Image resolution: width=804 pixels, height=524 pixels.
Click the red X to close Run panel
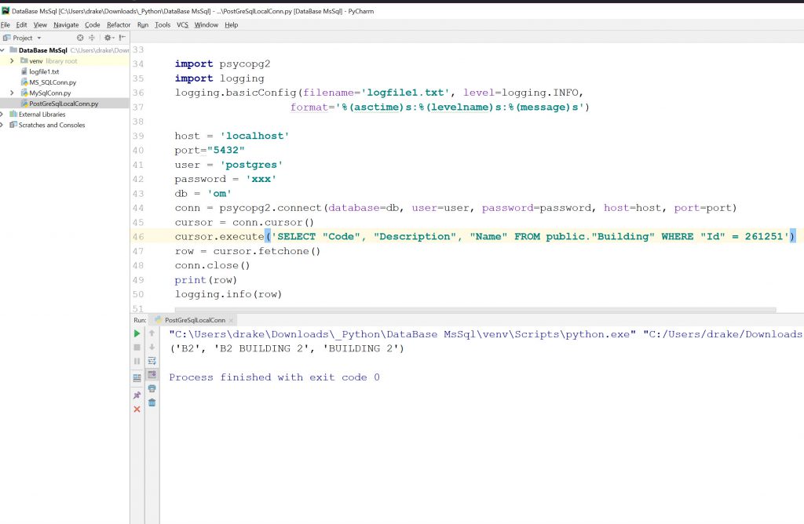click(x=137, y=409)
